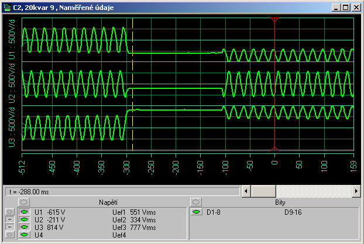Toggle the U3 green channel display button
Screen dimensions: 364x244
pyautogui.click(x=25, y=227)
